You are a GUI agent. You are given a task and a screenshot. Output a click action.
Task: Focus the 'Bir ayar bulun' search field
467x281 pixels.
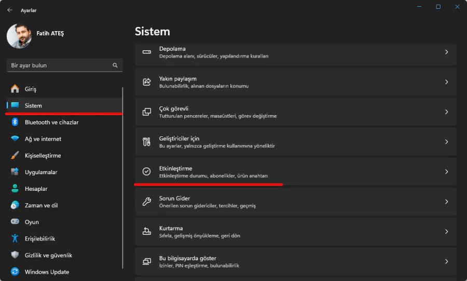coord(65,65)
